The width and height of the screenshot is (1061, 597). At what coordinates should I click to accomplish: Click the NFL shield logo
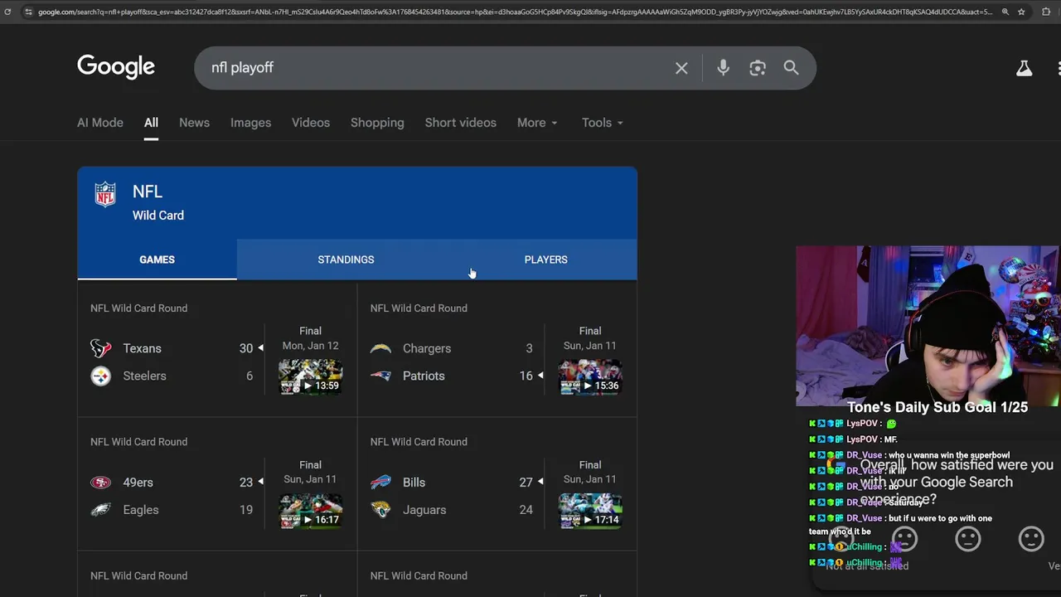[105, 194]
